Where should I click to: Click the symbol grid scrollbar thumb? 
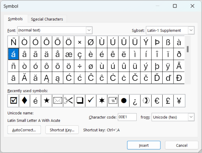click(x=187, y=49)
